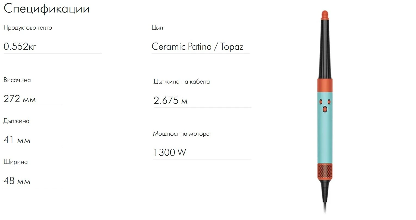Select the 0.552кг product weight value

pyautogui.click(x=20, y=46)
